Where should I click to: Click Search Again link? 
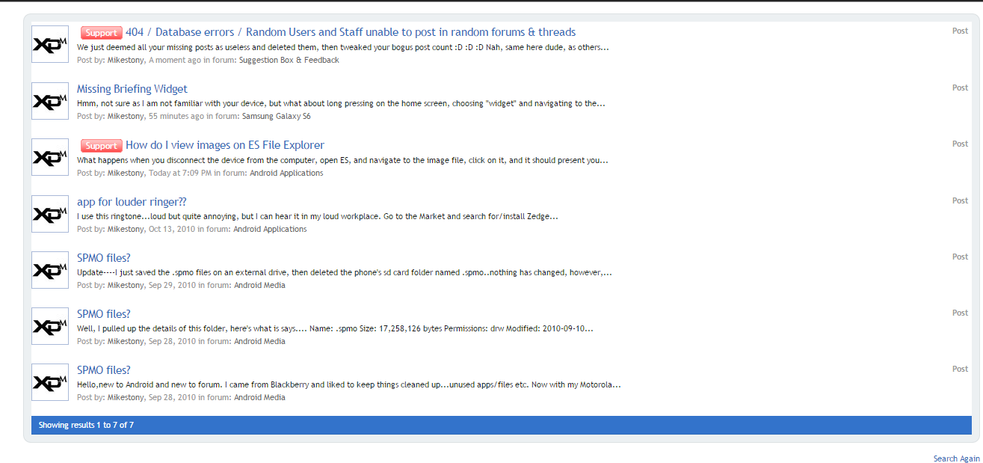(956, 459)
